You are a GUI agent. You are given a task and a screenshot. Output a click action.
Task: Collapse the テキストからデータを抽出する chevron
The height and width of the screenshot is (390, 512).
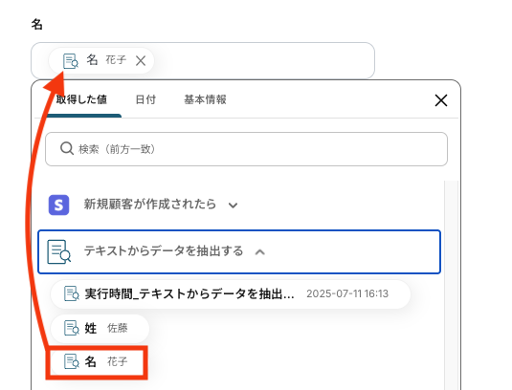click(260, 252)
